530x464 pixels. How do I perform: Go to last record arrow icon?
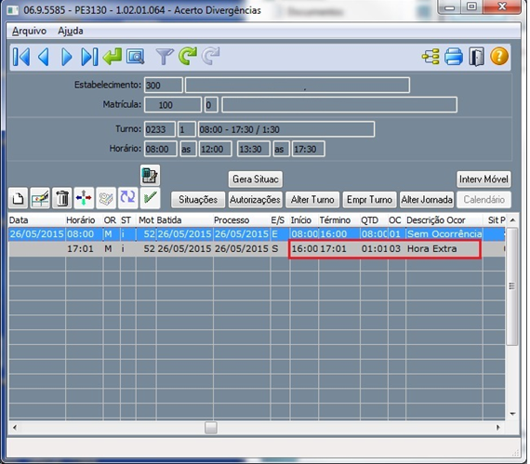pyautogui.click(x=89, y=57)
